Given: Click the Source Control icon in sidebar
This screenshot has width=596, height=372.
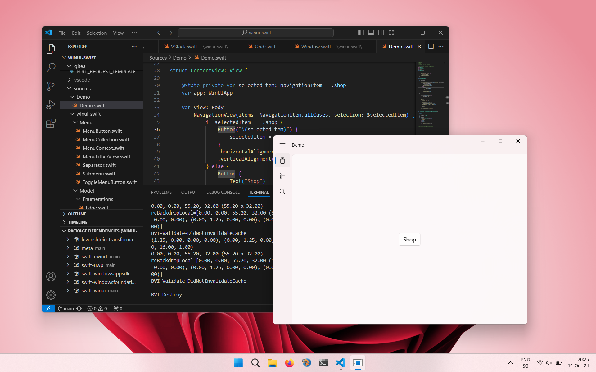Looking at the screenshot, I should tap(51, 86).
